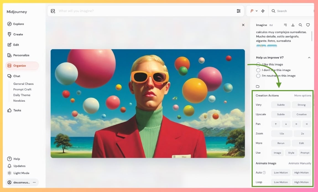
Task: Choose 'I'm neutral on this image' option
Action: (258, 76)
